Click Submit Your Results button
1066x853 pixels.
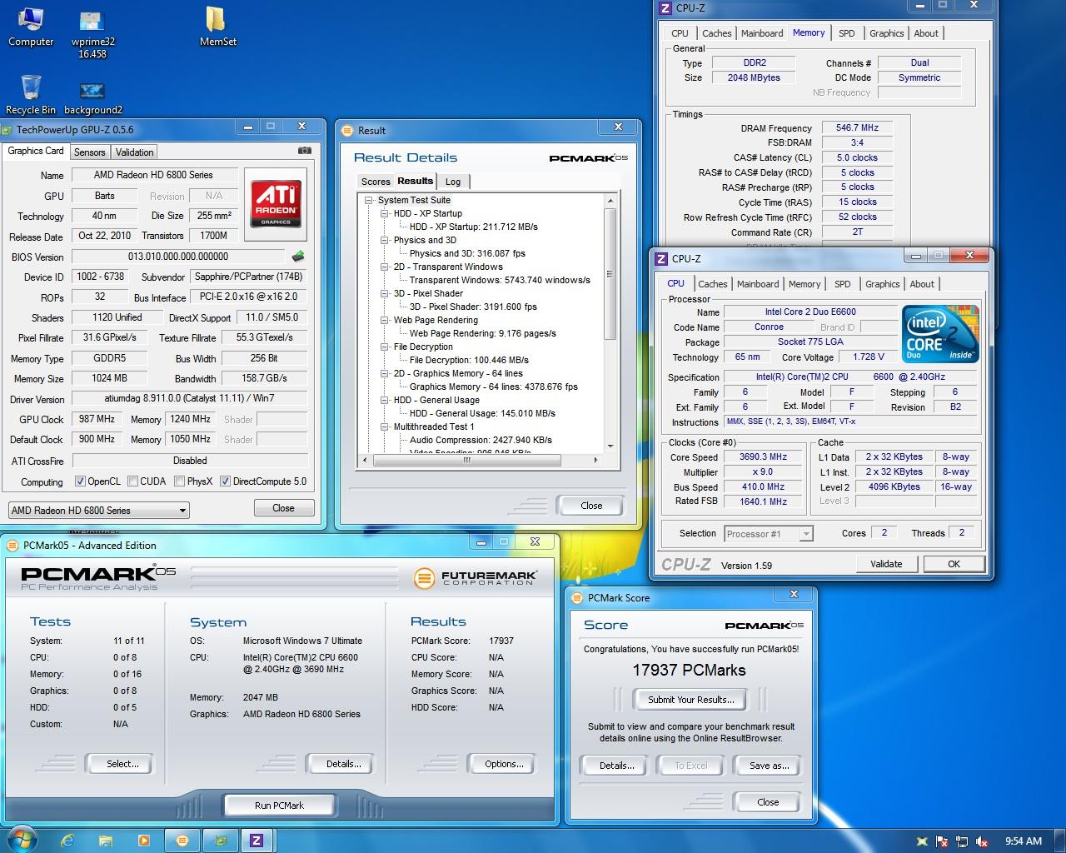(690, 700)
